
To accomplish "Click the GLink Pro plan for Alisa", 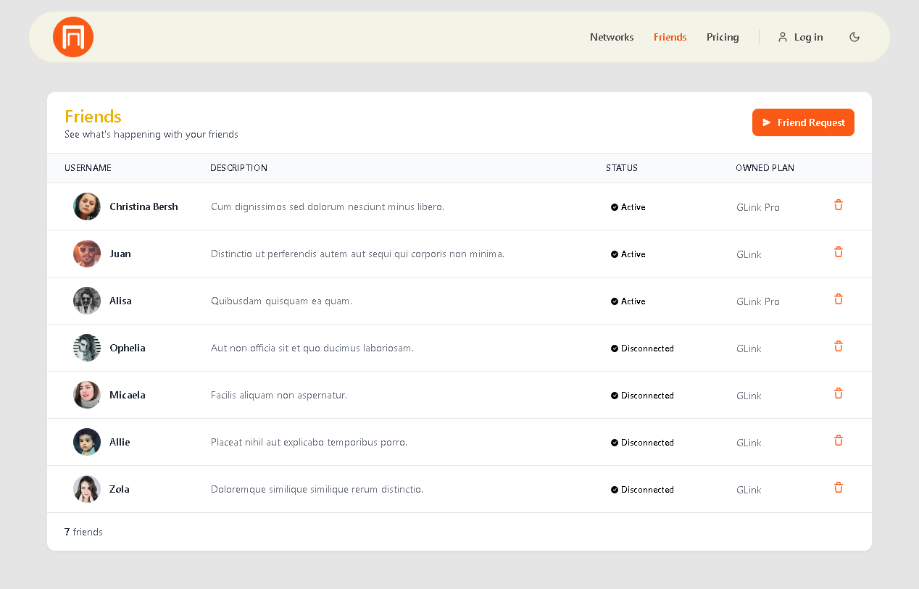I will coord(758,301).
